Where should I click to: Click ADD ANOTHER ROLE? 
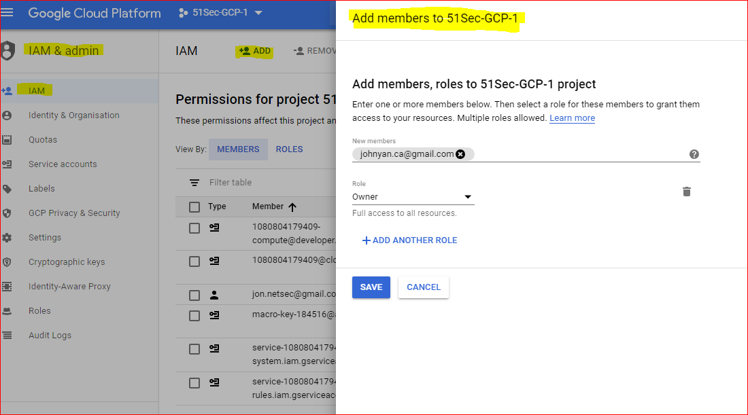410,240
